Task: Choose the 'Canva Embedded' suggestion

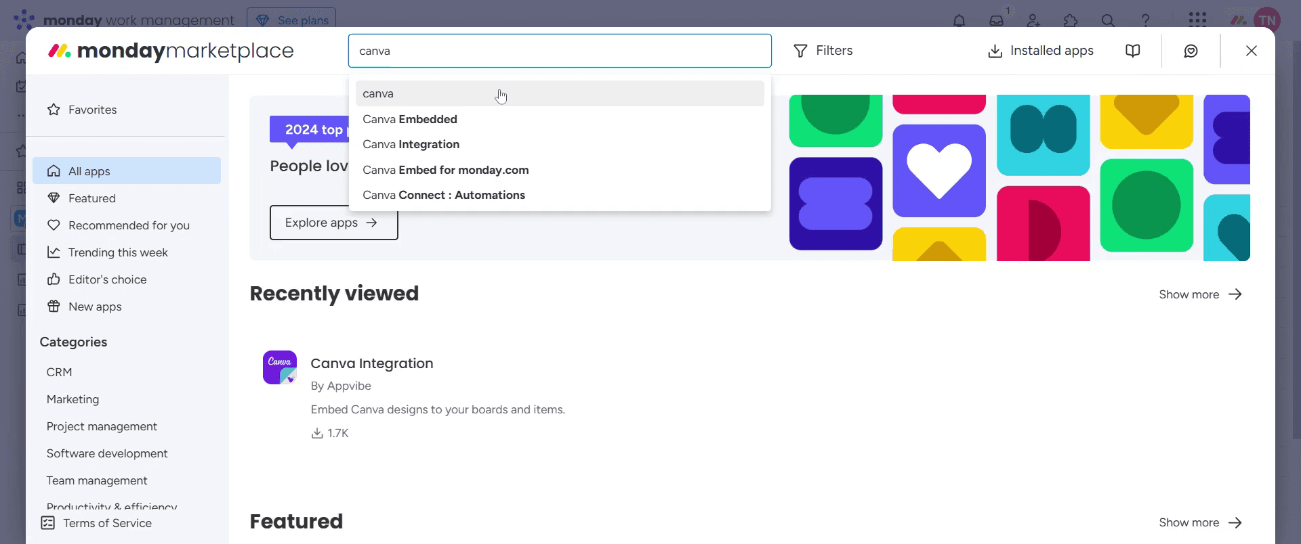Action: (x=560, y=119)
